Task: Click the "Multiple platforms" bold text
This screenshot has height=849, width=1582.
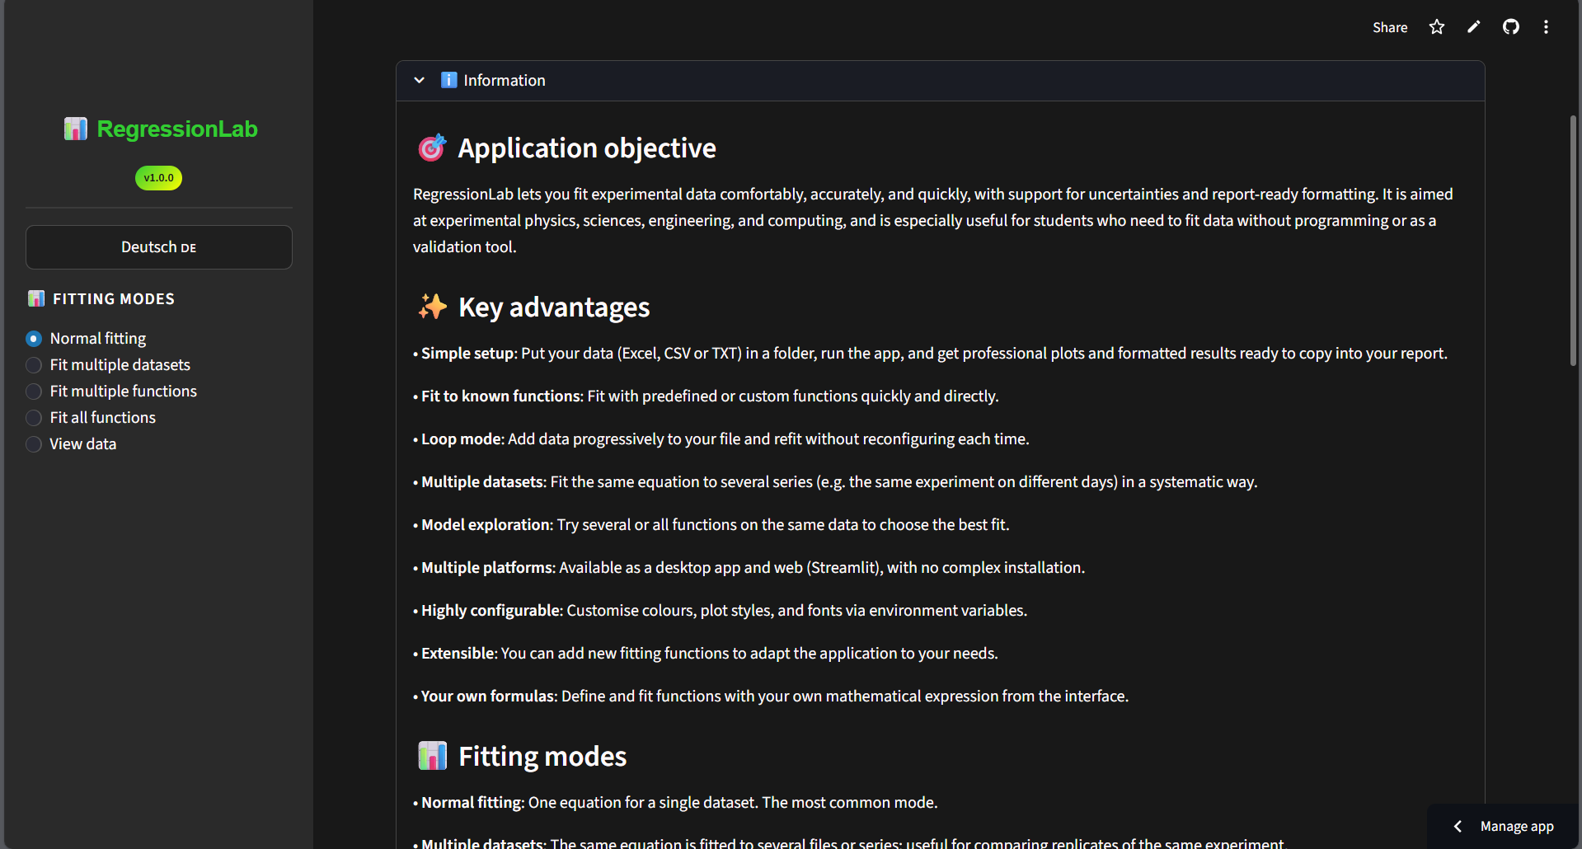Action: tap(486, 568)
